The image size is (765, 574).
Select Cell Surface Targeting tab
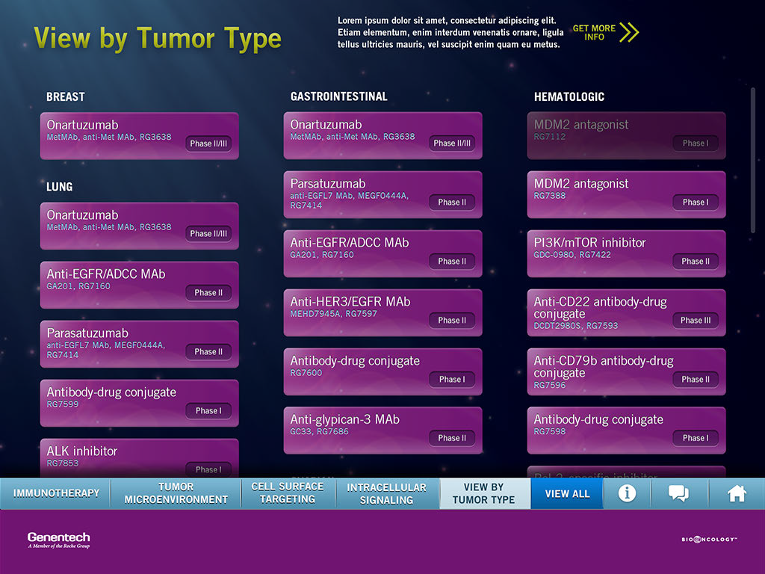(288, 493)
